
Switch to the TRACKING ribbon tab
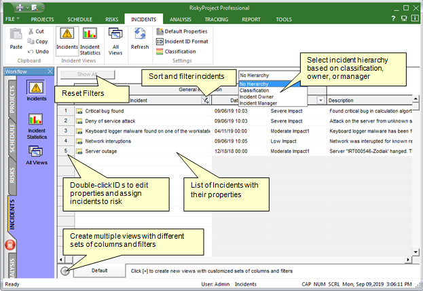[217, 20]
